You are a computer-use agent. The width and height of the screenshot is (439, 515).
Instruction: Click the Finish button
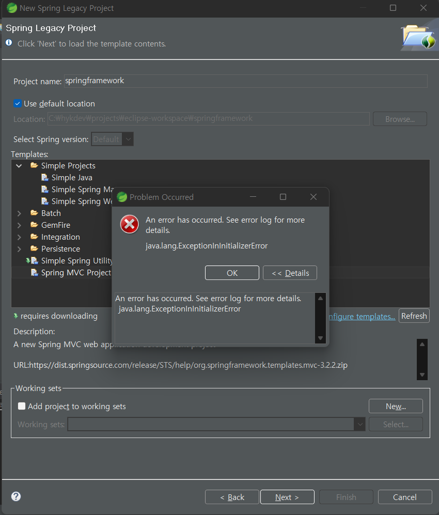click(x=346, y=497)
